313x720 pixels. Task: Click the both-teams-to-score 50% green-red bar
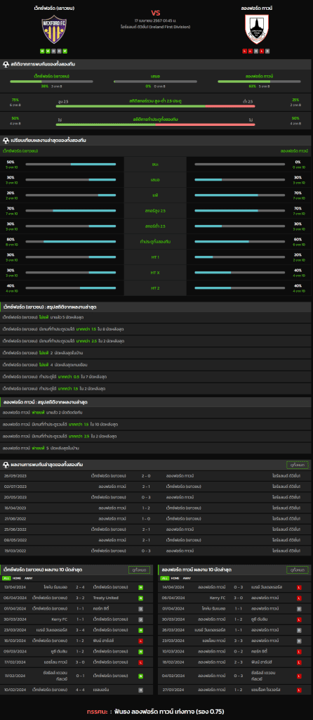[x=155, y=124]
